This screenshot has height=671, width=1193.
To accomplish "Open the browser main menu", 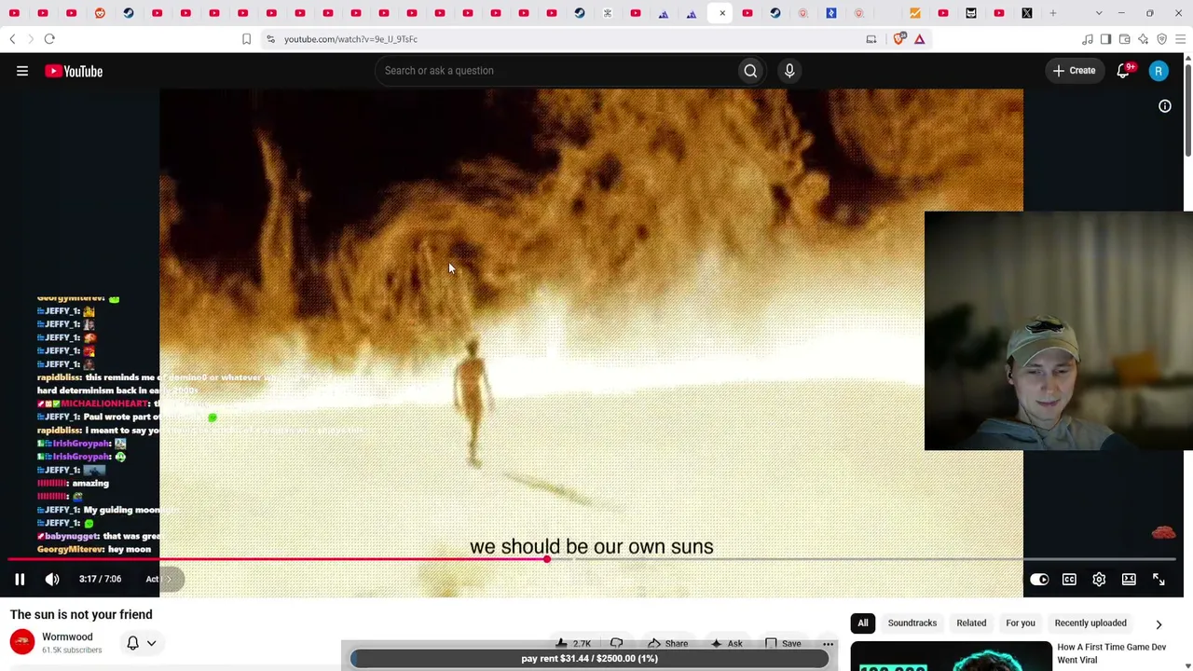I will 1181,39.
